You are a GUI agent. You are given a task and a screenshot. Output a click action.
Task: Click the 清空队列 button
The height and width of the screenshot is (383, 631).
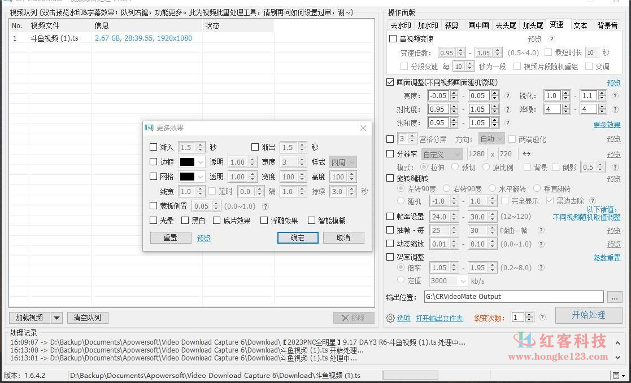88,318
